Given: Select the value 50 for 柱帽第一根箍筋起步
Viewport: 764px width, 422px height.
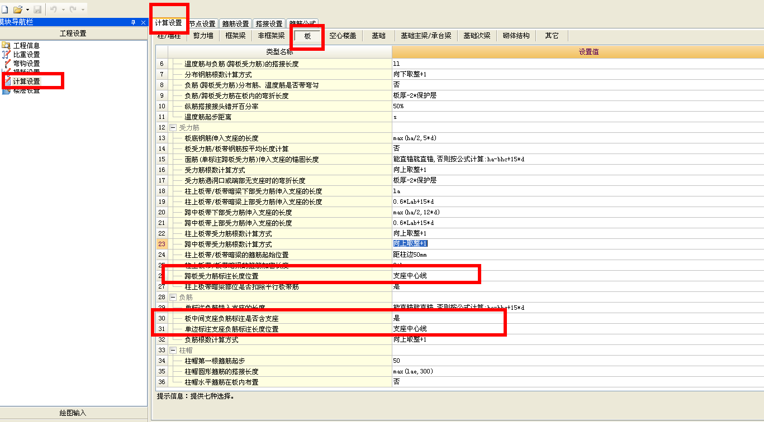Looking at the screenshot, I should click(578, 361).
